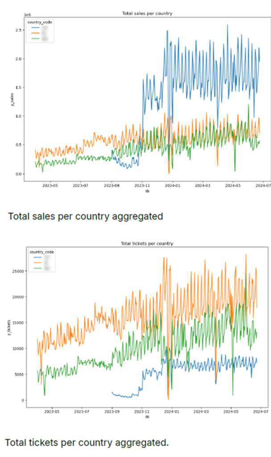Click the blue legend line in sales chart
Viewport: 271px width, 457px height.
[34, 27]
